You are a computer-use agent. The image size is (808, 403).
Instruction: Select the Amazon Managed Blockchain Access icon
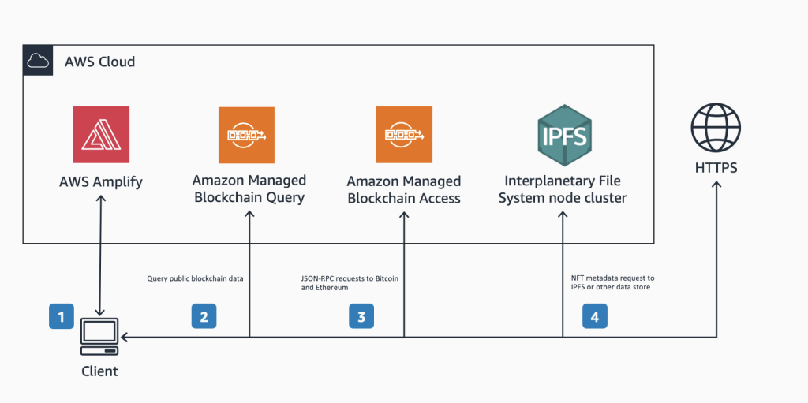(x=404, y=135)
